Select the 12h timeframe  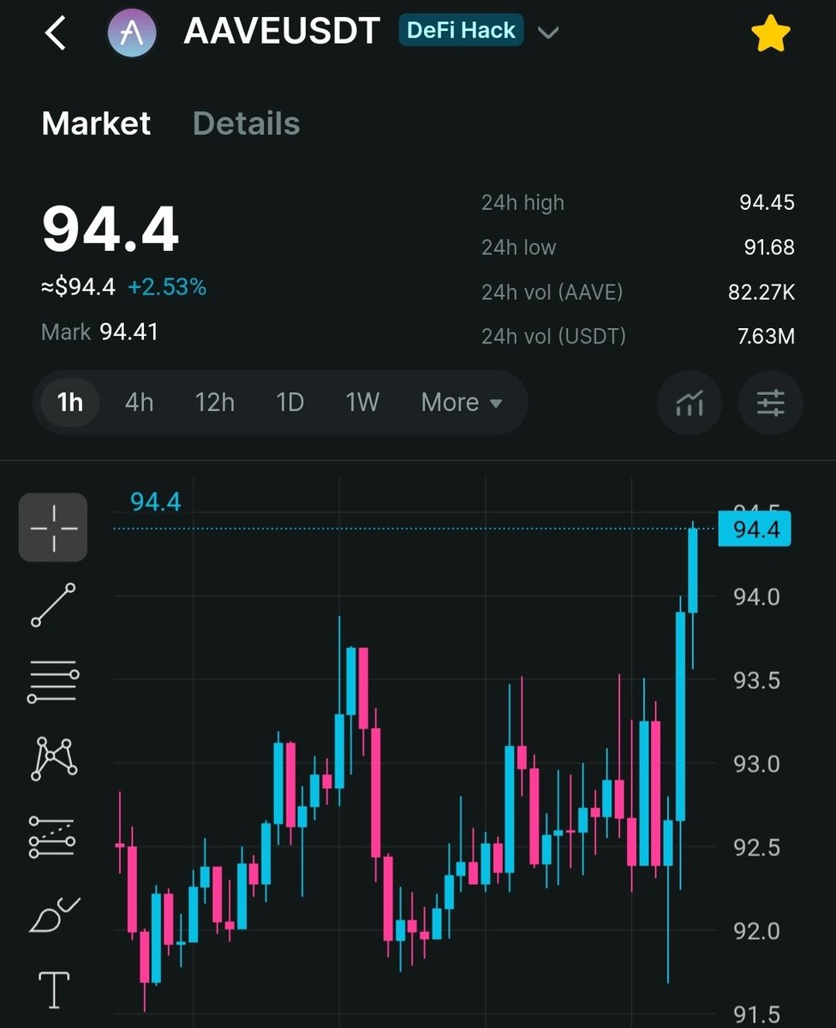[214, 402]
